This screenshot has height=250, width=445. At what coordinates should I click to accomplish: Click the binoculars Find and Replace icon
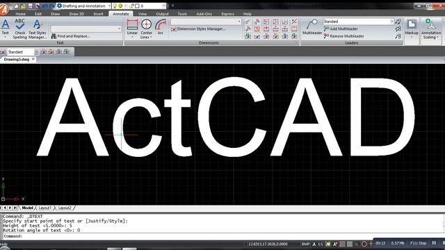pyautogui.click(x=54, y=36)
